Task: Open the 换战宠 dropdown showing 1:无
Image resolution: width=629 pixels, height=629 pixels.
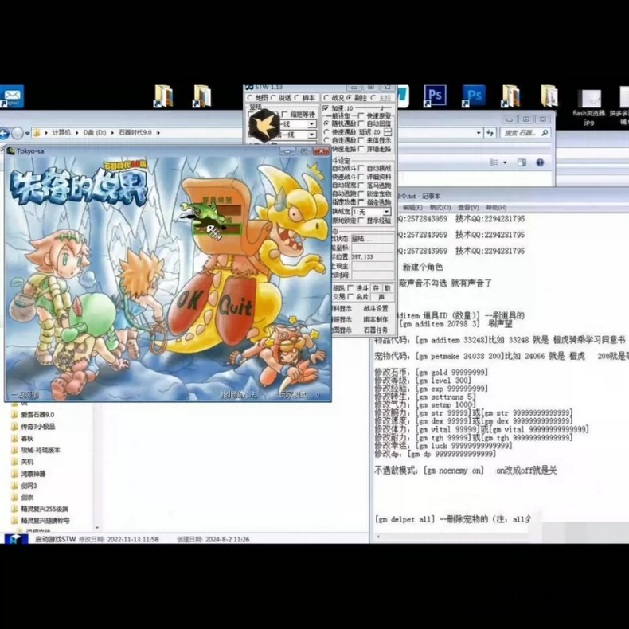Action: coord(371,212)
